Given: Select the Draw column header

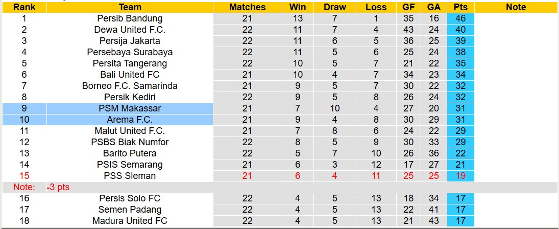Looking at the screenshot, I should (335, 7).
